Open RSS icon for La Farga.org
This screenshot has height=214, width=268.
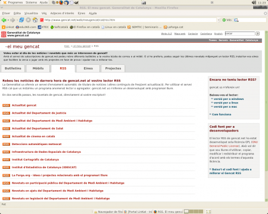[x=6, y=175]
